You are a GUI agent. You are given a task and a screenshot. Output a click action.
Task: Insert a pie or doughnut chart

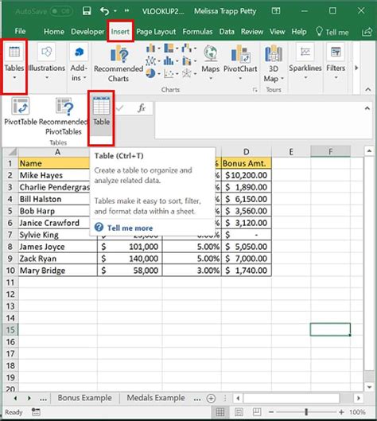pos(153,73)
